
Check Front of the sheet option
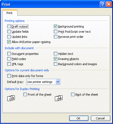[x=25, y=95]
